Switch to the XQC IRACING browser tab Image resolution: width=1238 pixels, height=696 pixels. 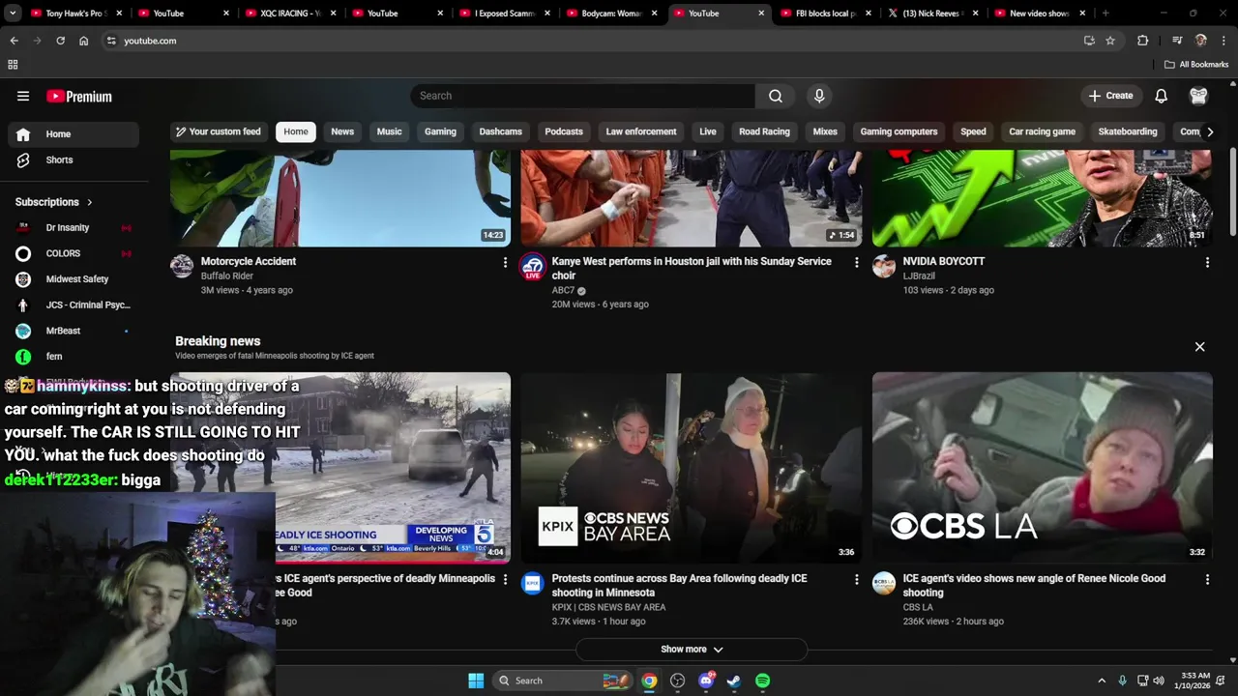[x=282, y=14]
